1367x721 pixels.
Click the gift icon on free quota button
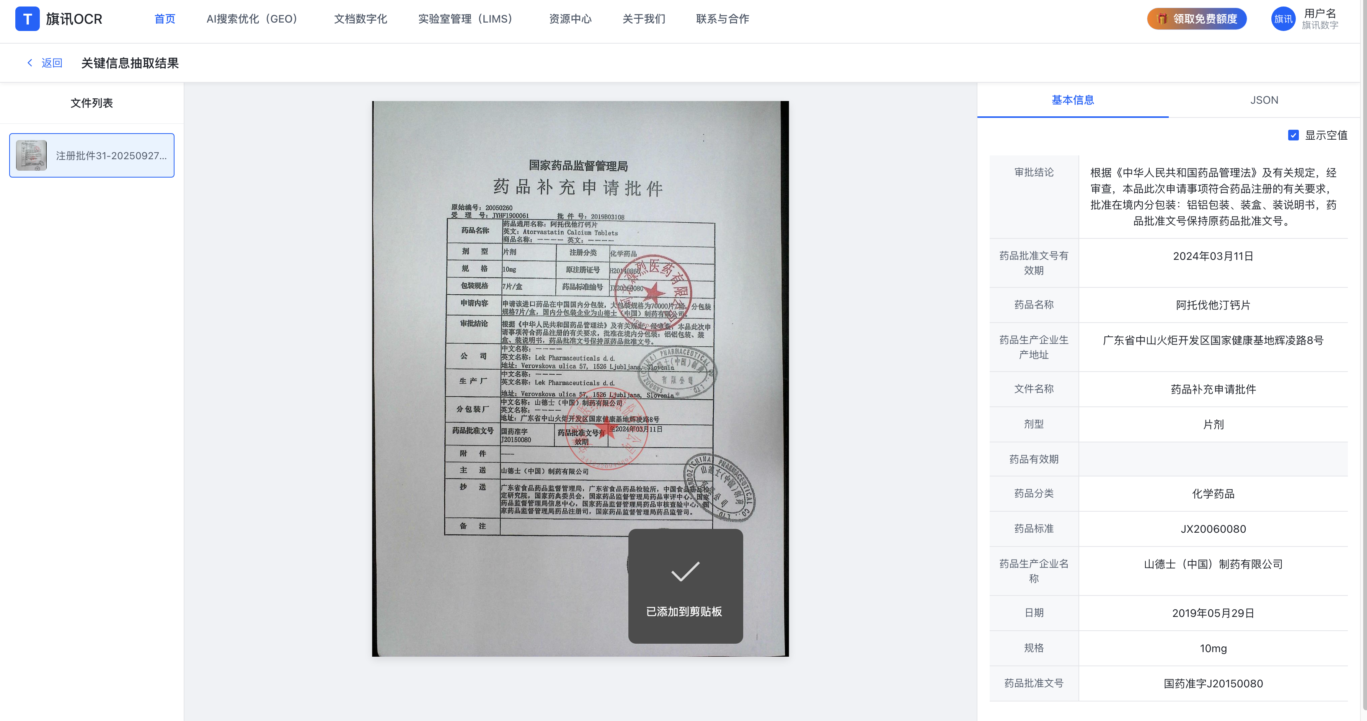(x=1161, y=19)
